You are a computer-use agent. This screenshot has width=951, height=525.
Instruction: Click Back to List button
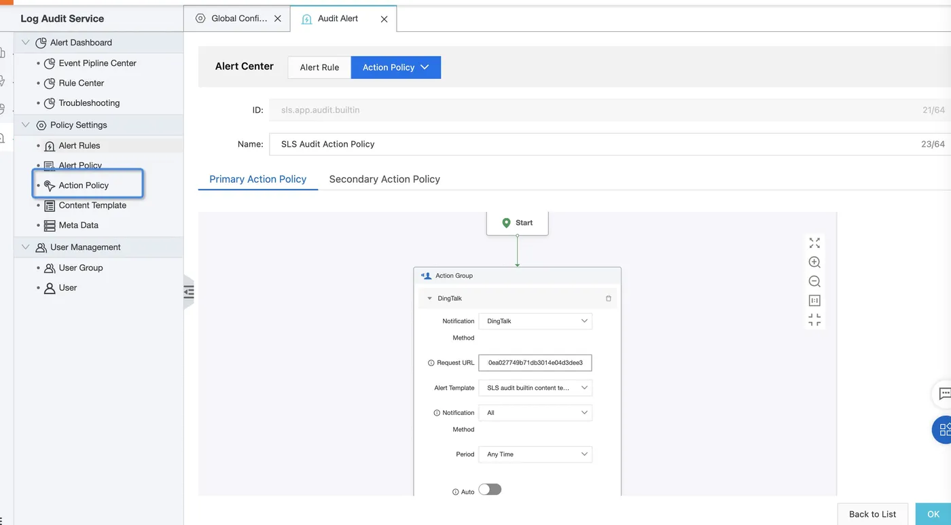pos(873,514)
